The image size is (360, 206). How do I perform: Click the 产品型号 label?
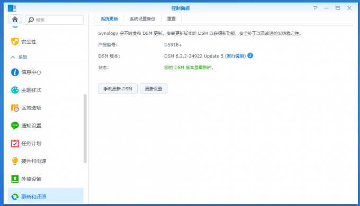click(x=107, y=45)
